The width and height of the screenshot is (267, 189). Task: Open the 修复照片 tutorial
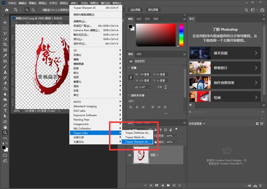coord(225,68)
